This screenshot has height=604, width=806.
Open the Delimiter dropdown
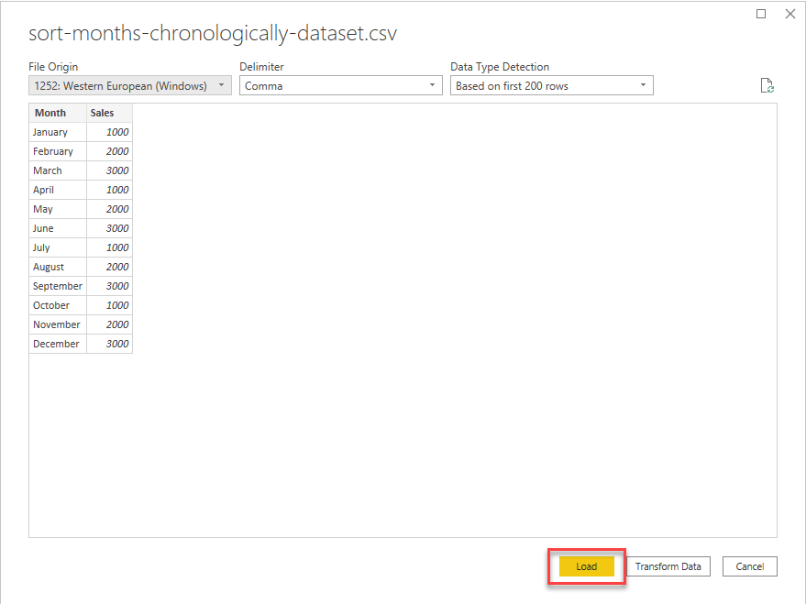[339, 84]
